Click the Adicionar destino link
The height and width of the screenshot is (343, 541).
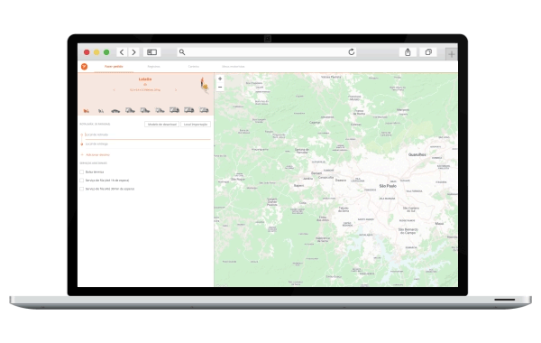[x=97, y=154]
